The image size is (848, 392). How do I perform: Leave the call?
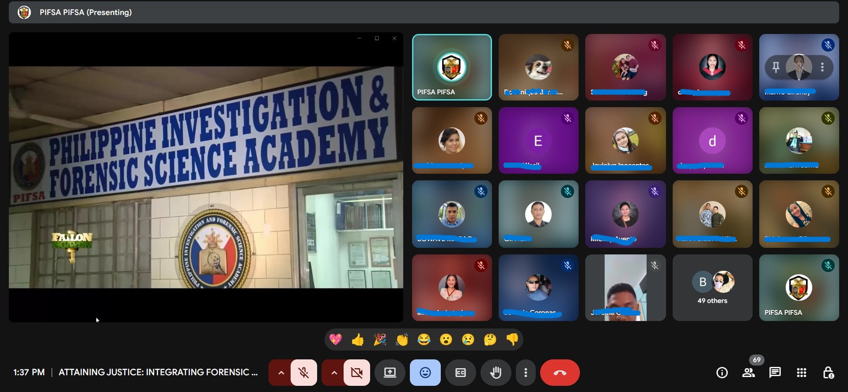(560, 373)
